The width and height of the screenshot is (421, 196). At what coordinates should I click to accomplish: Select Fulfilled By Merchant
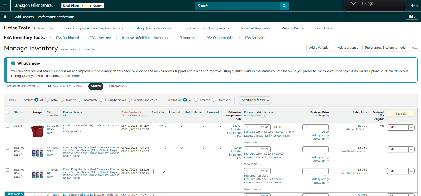(x=214, y=100)
